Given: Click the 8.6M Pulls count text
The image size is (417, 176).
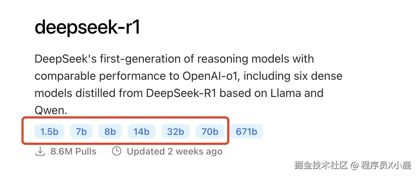Looking at the screenshot, I should coord(73,151).
